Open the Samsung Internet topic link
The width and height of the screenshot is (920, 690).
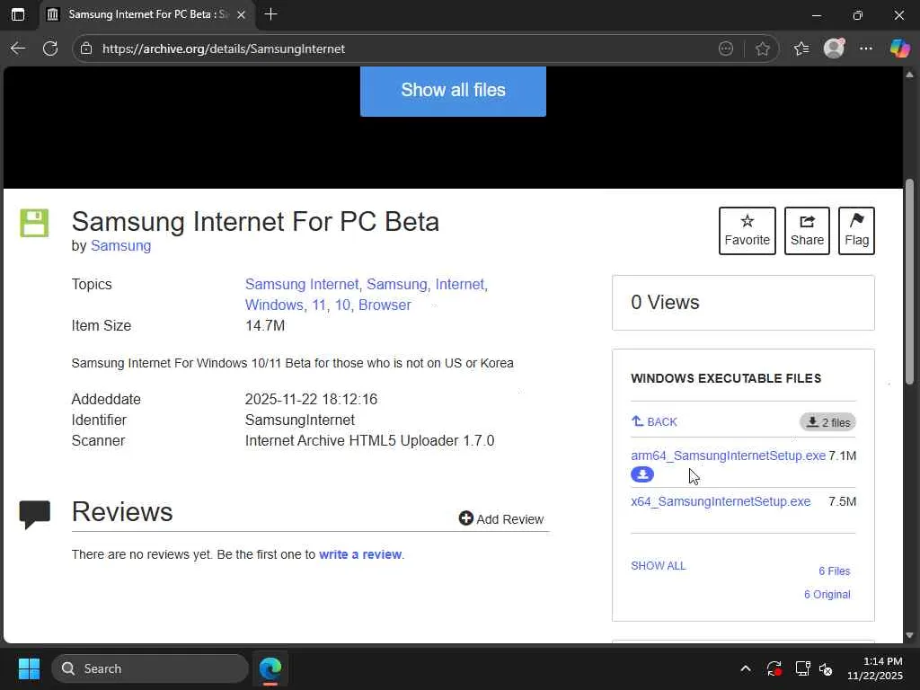(x=302, y=285)
